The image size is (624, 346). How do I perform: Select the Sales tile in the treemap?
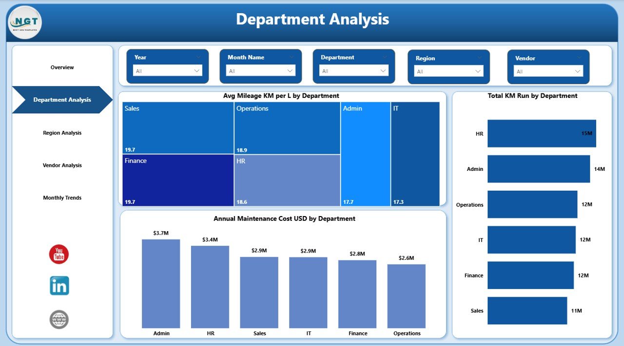point(177,127)
